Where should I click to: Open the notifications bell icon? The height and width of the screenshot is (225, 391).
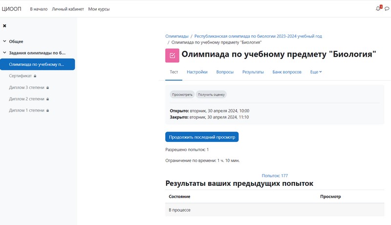378,9
